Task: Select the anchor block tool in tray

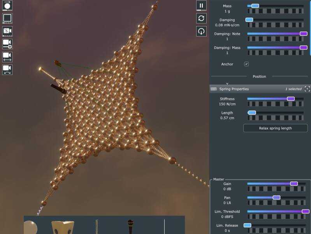Action: coord(63,227)
